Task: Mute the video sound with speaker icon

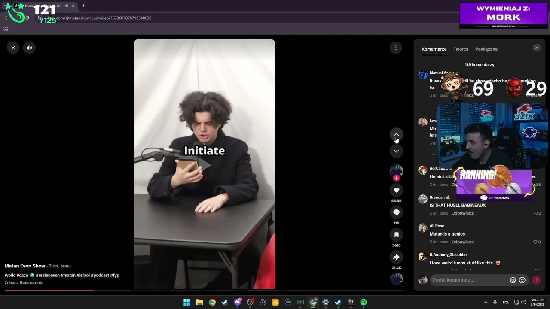Action: [x=29, y=48]
